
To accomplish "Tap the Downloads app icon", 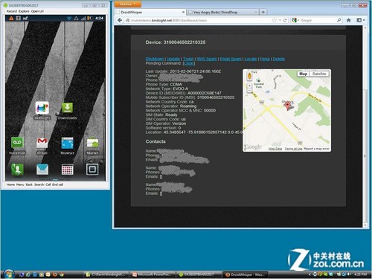I will [67, 108].
